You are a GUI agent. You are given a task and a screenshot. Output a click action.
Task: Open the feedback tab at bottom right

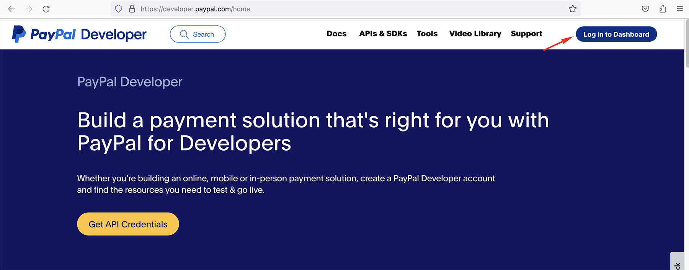coord(678,262)
